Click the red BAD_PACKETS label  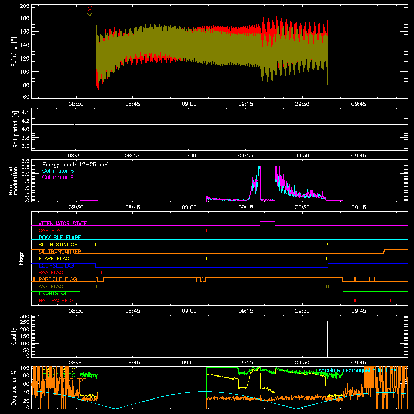pos(56,300)
